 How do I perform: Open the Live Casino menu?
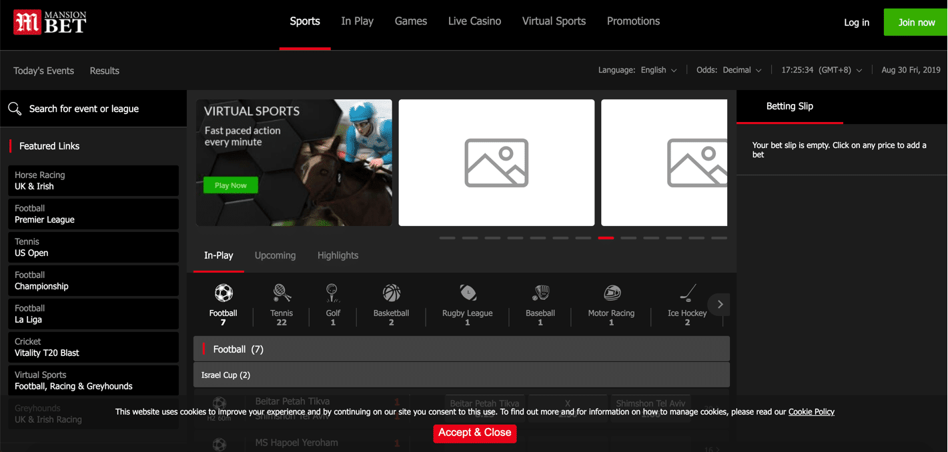point(474,21)
